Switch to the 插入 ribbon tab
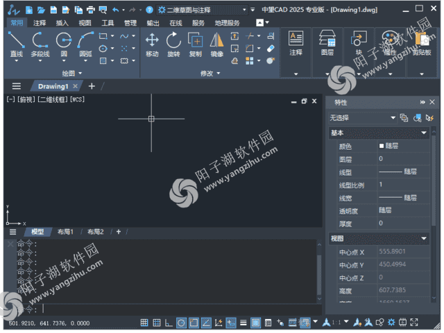This screenshot has width=444, height=333. (62, 23)
